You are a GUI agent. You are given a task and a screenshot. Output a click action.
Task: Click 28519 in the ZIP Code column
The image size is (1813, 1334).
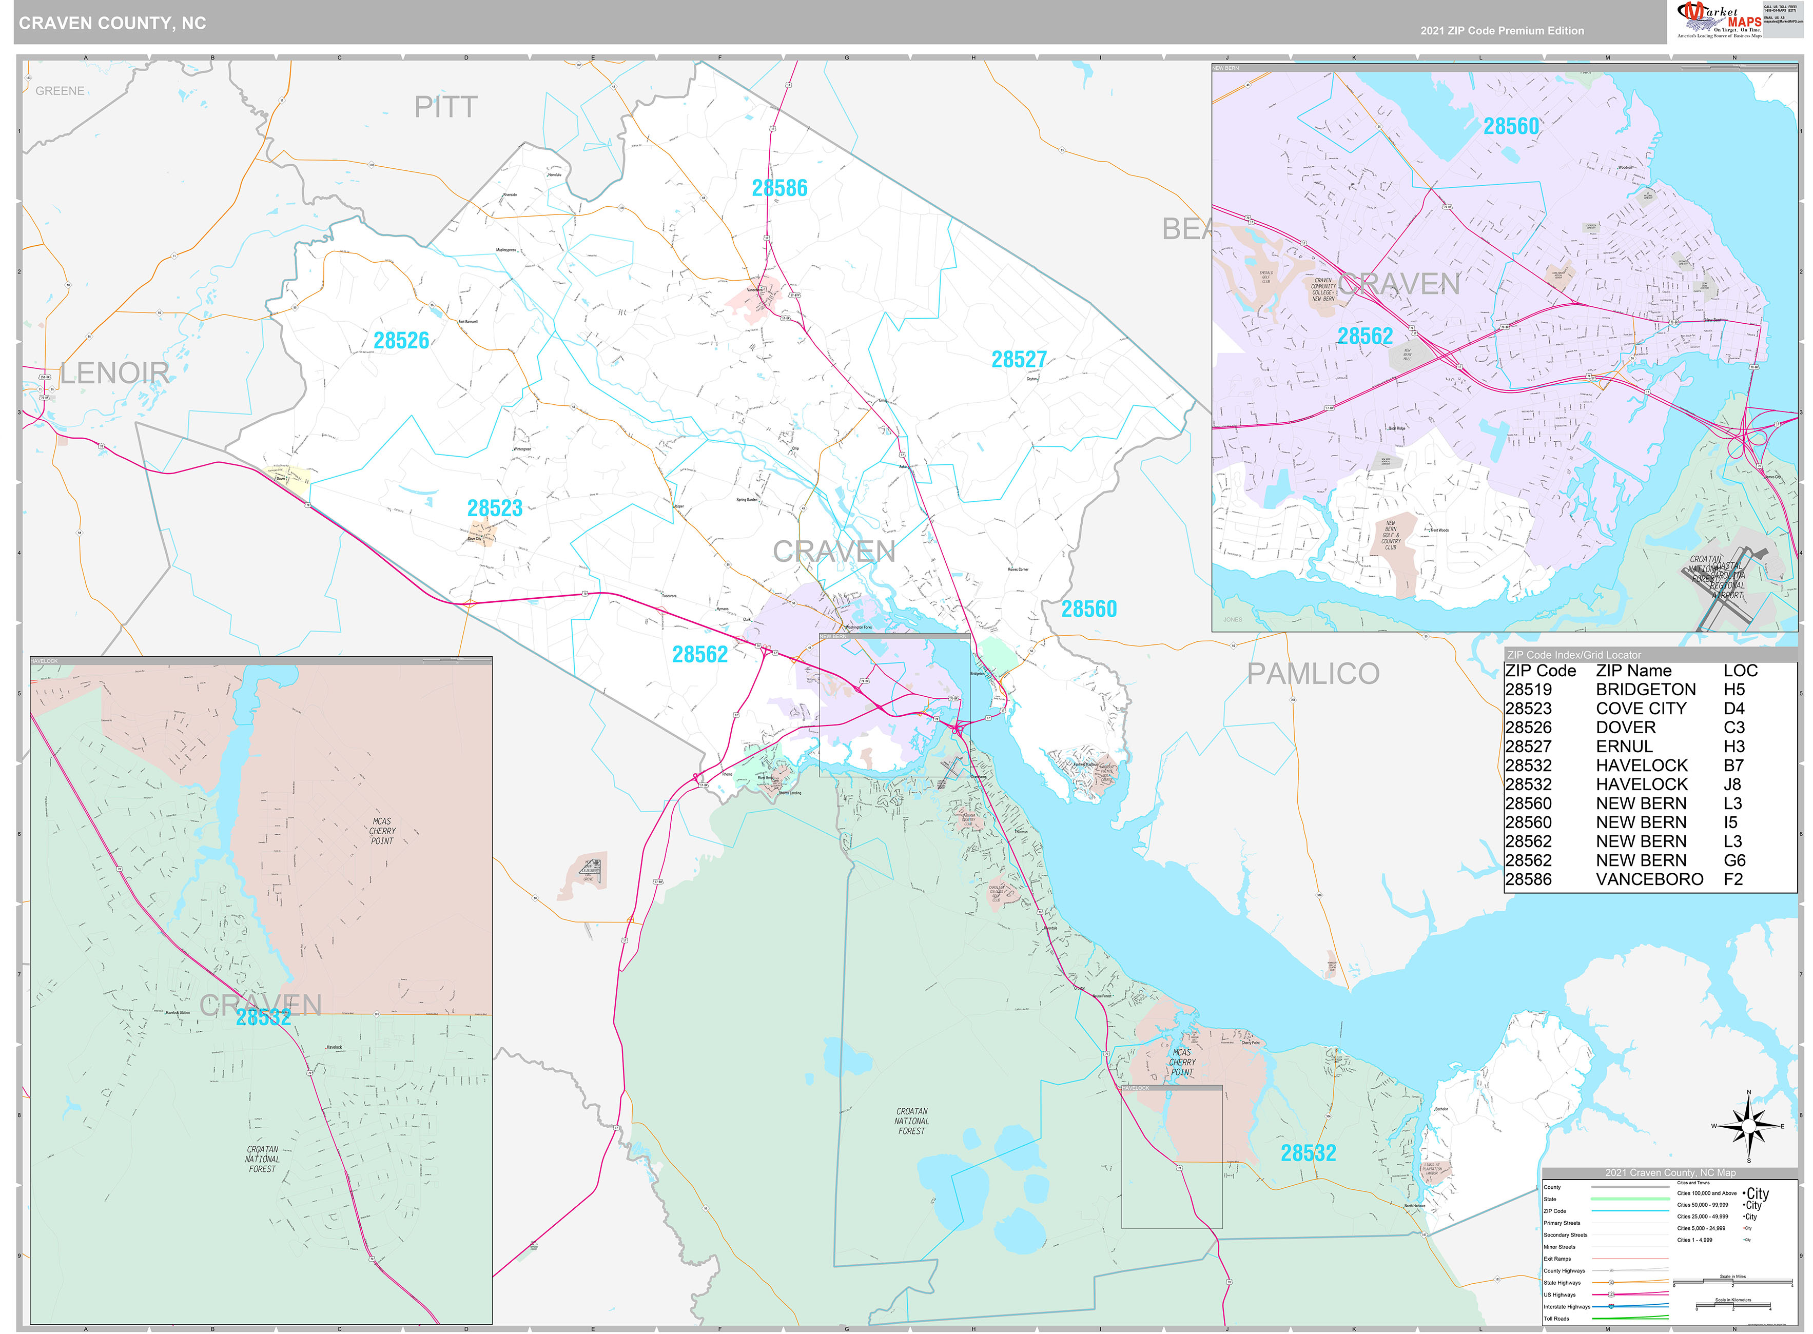[1529, 690]
